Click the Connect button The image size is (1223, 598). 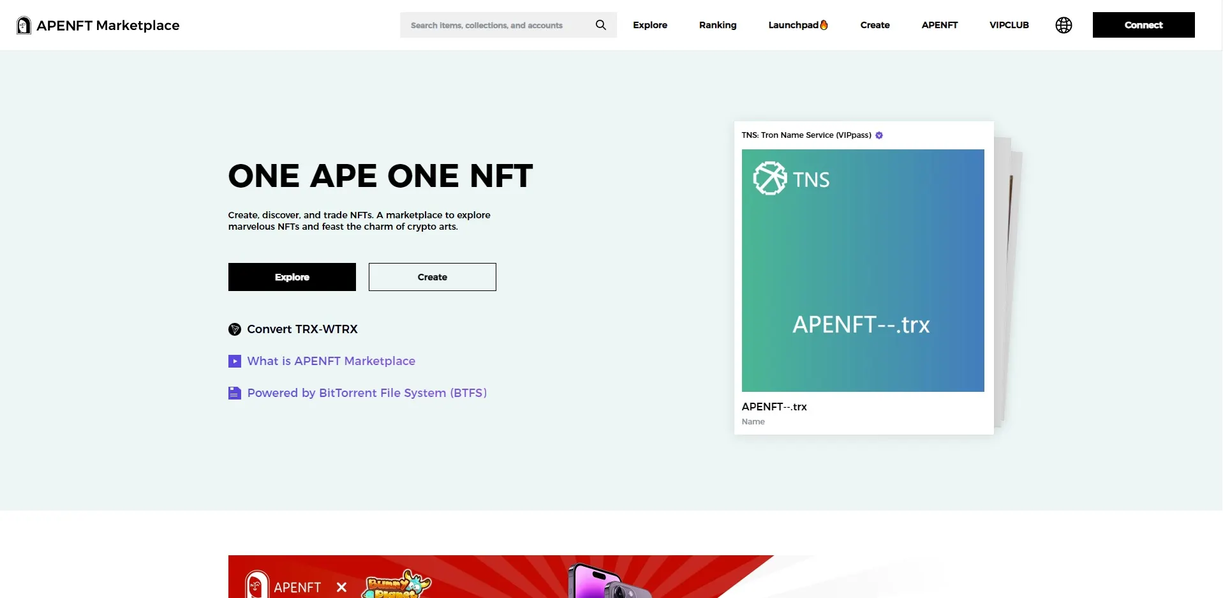coord(1143,24)
